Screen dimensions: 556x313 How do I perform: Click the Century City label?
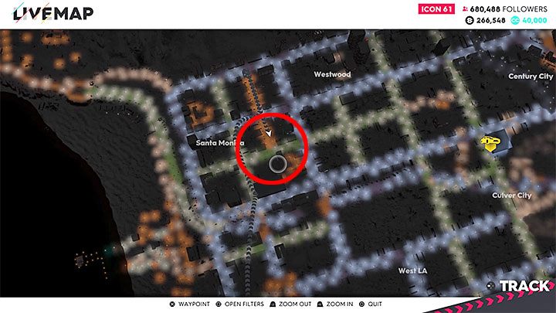tap(531, 77)
